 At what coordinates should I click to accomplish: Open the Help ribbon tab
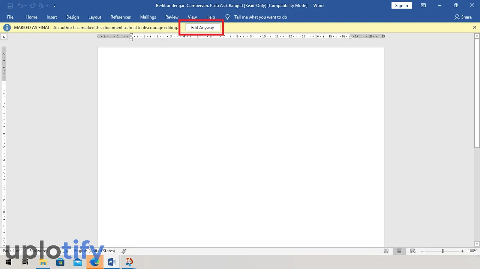[211, 17]
